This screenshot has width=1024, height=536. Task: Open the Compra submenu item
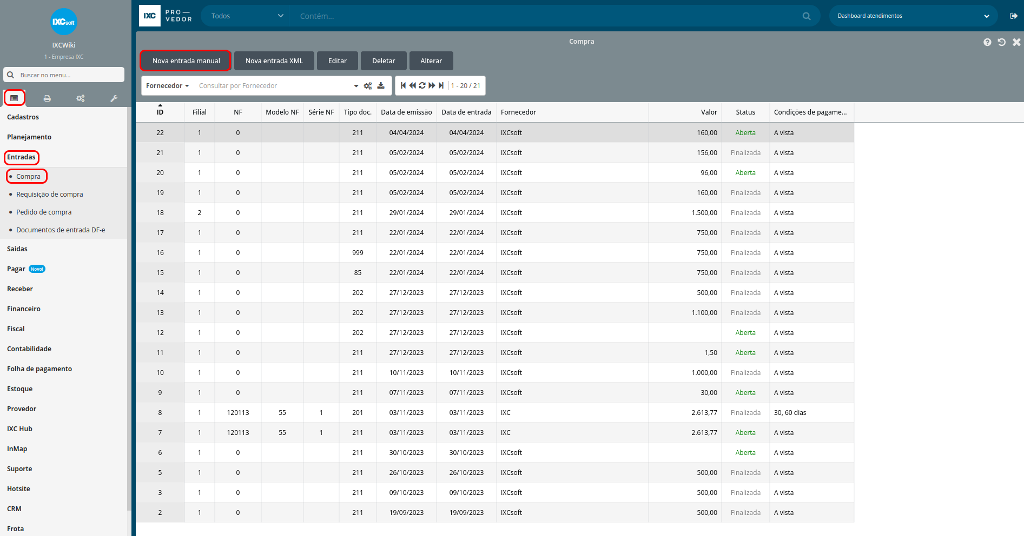[x=28, y=177]
